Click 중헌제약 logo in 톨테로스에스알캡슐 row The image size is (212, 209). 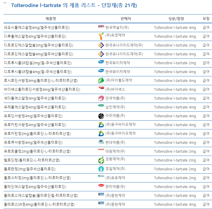pos(101,194)
